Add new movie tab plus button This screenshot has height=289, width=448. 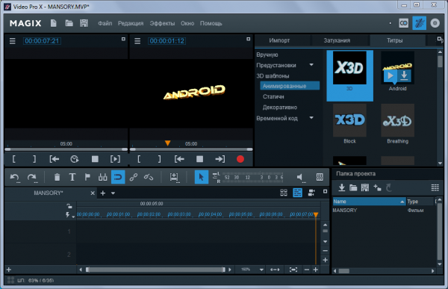click(x=103, y=193)
